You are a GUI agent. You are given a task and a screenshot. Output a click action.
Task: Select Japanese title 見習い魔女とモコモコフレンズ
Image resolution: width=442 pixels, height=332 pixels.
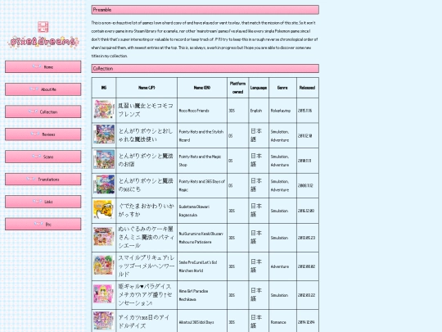pyautogui.click(x=146, y=110)
